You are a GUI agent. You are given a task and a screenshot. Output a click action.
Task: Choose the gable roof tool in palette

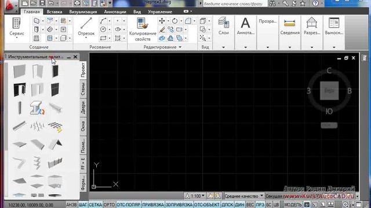(x=55, y=144)
